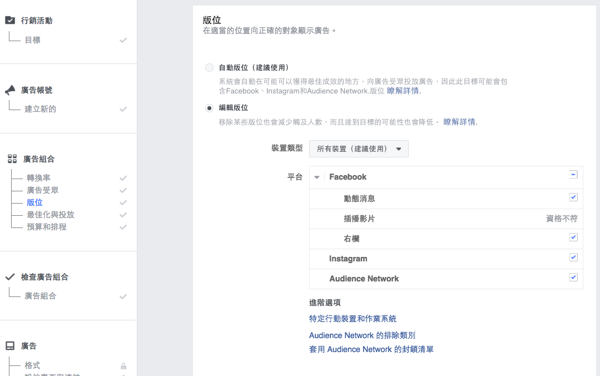Click 瞭解詳情 link under 編輯版位
The height and width of the screenshot is (376, 600).
[460, 122]
